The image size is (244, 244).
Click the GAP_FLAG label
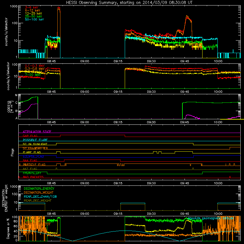pos(30,136)
